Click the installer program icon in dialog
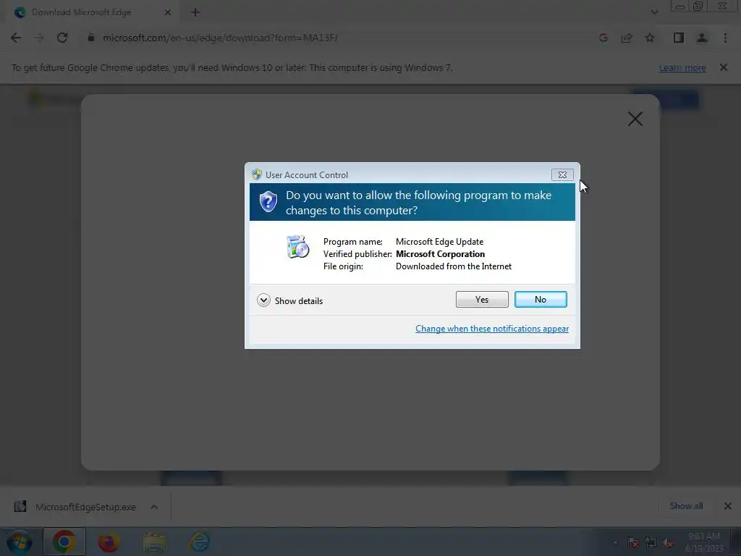Screen dimensions: 741x556 coord(297,246)
